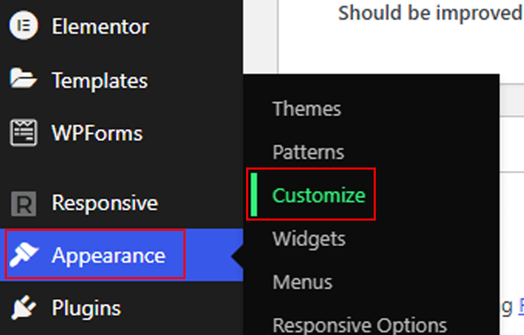This screenshot has height=335, width=524.
Task: Click the Elementor logo icon
Action: pyautogui.click(x=23, y=26)
